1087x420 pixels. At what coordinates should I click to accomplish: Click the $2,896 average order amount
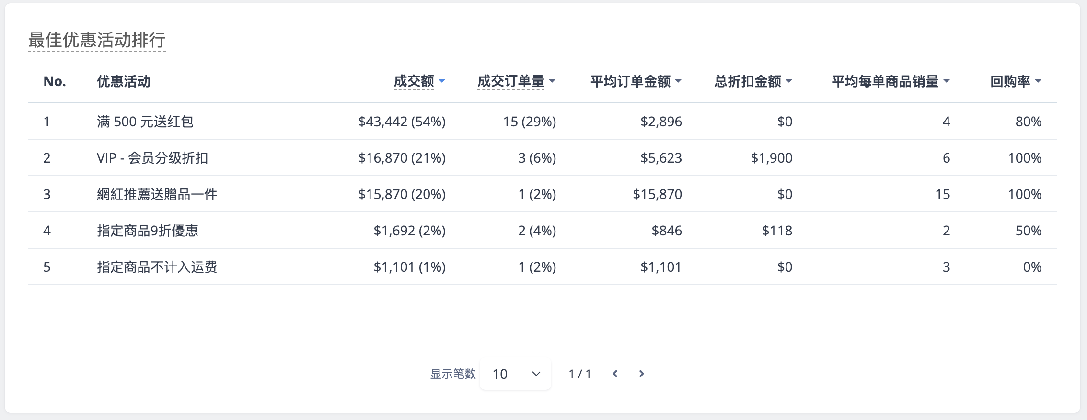661,122
